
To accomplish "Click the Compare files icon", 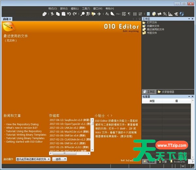I will tap(154, 14).
